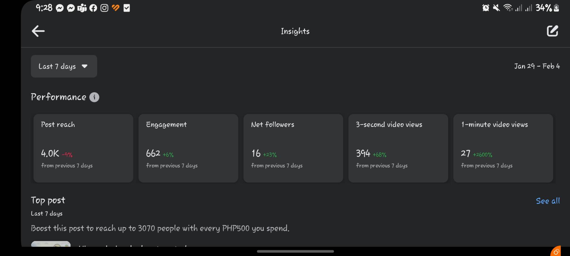Viewport: 570px width, 256px height.
Task: Tap the Performance info icon
Action: pyautogui.click(x=94, y=97)
